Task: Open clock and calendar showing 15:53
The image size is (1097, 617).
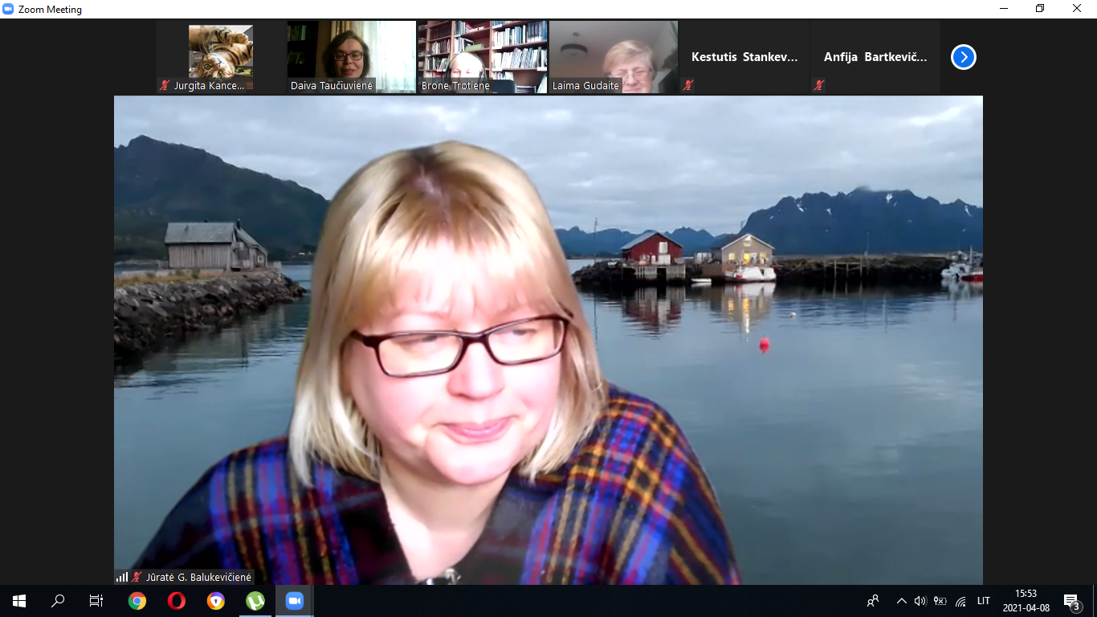Action: coord(1026,601)
